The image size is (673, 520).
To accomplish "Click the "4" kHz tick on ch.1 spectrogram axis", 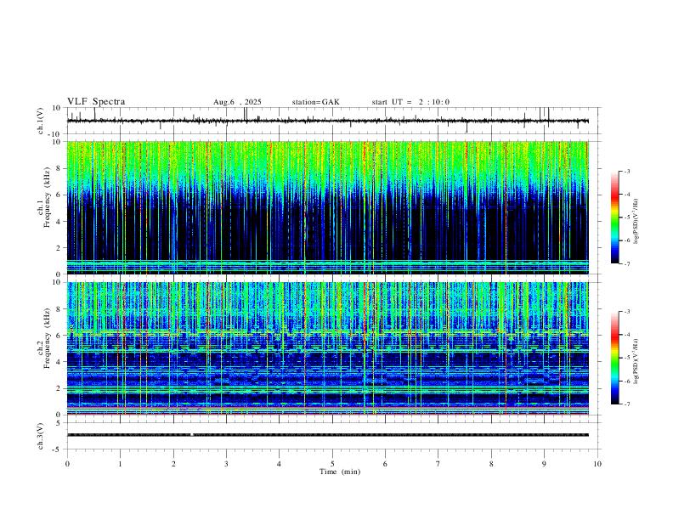I will 59,222.
